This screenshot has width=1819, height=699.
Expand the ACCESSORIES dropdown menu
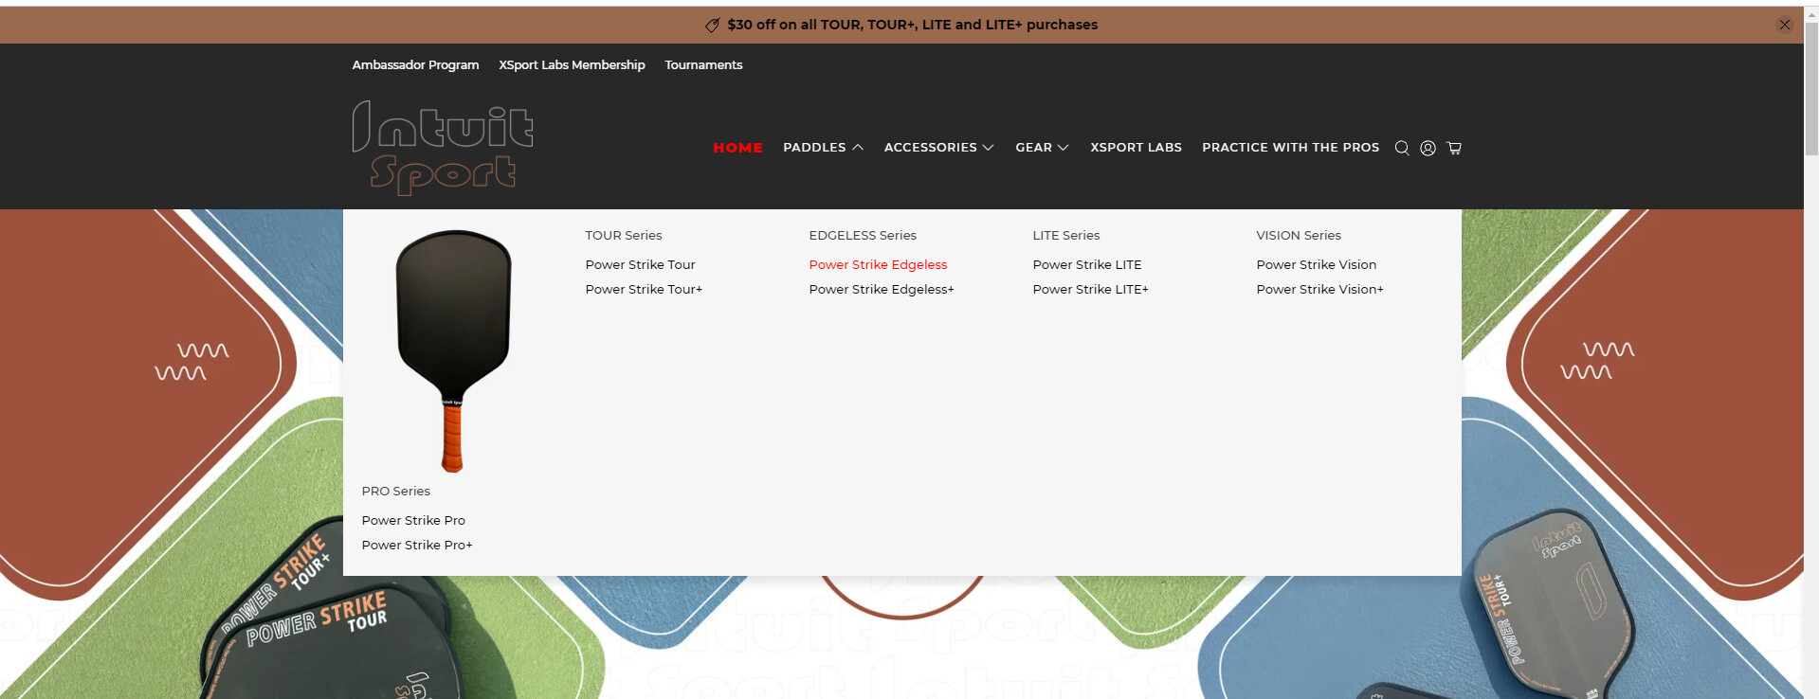coord(938,148)
